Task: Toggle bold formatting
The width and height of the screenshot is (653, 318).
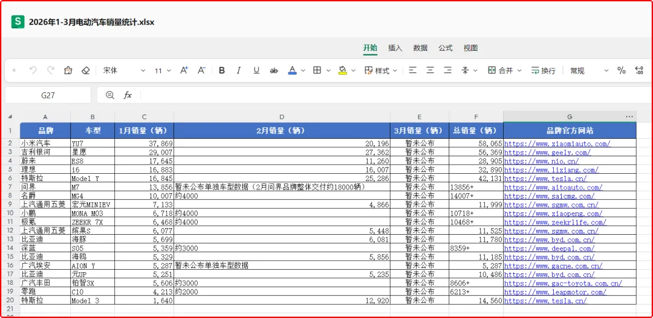Action: click(x=221, y=71)
